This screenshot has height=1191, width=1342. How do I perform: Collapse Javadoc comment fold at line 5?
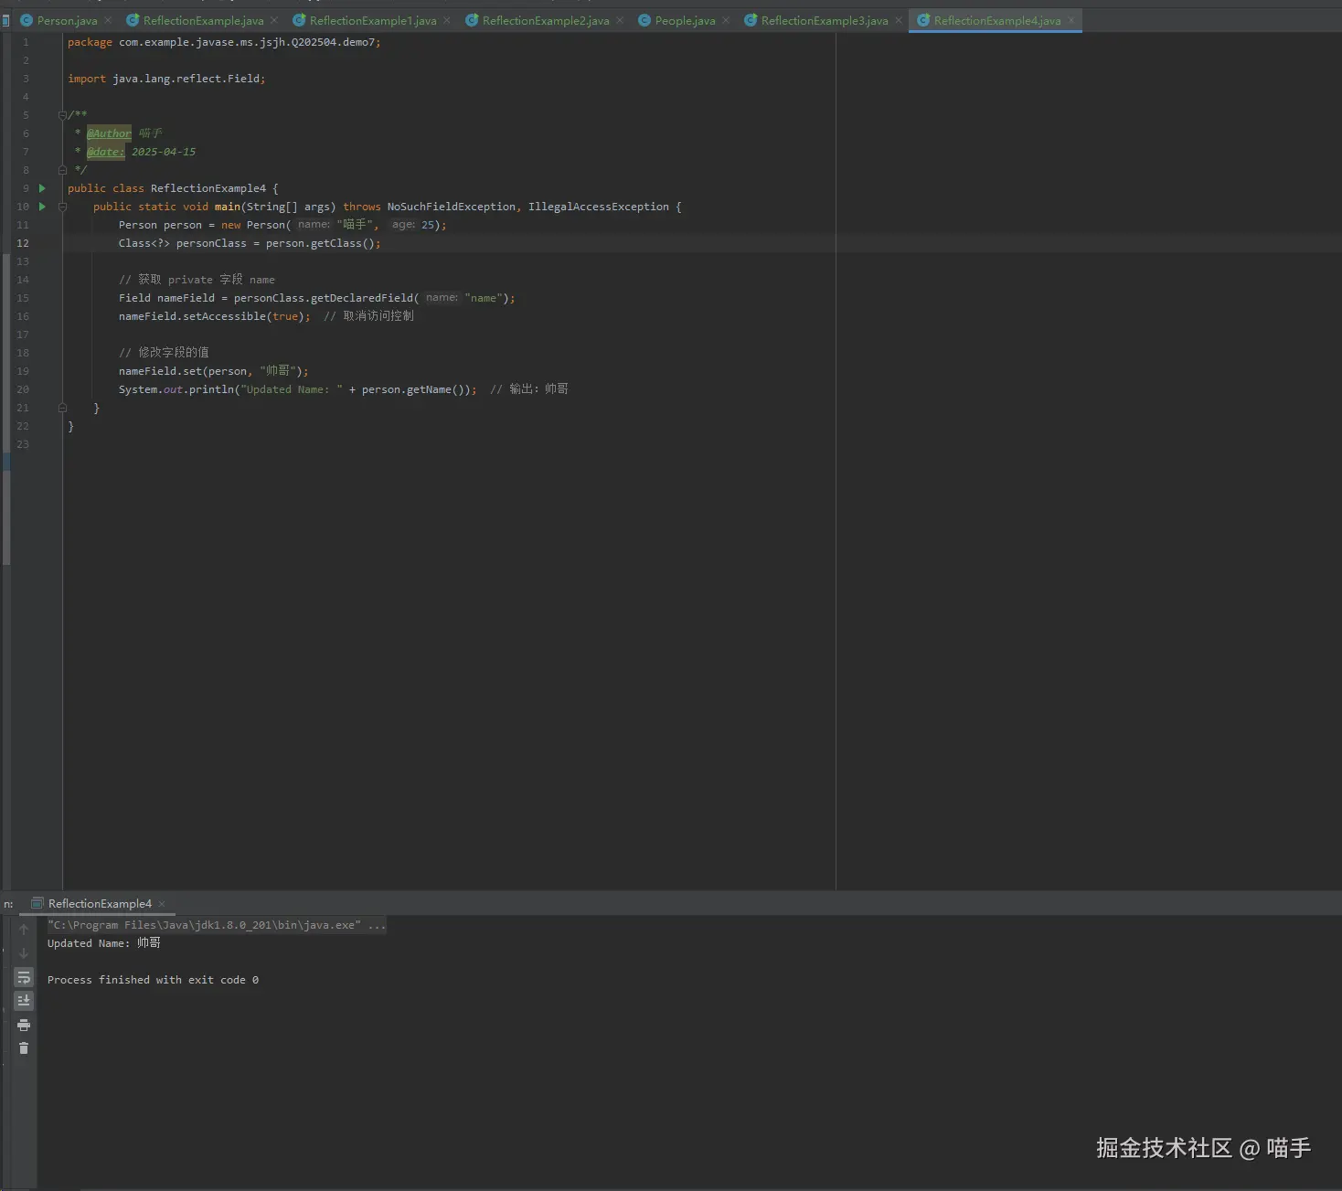pos(62,115)
